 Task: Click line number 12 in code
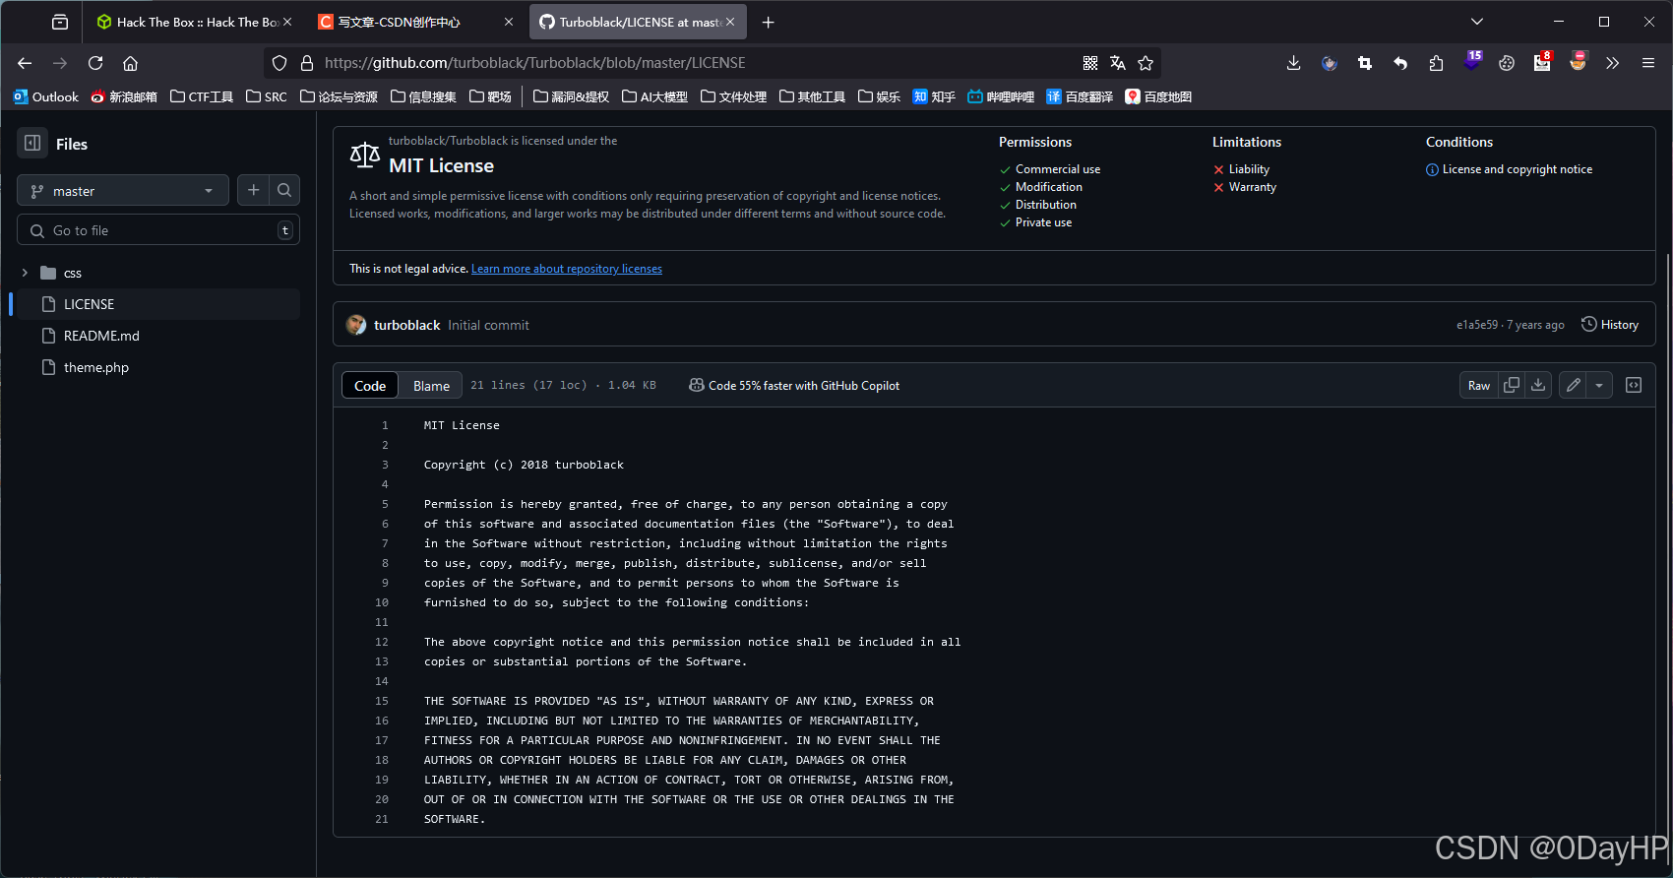[x=382, y=642]
